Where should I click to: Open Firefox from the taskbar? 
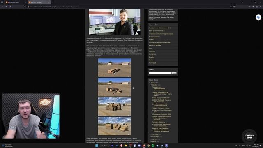(x=144, y=146)
